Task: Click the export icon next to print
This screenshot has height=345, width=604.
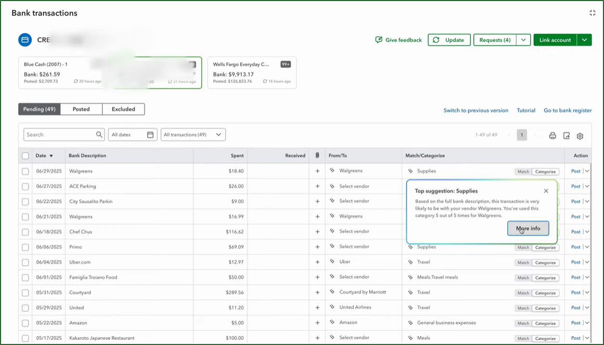Action: pos(566,135)
